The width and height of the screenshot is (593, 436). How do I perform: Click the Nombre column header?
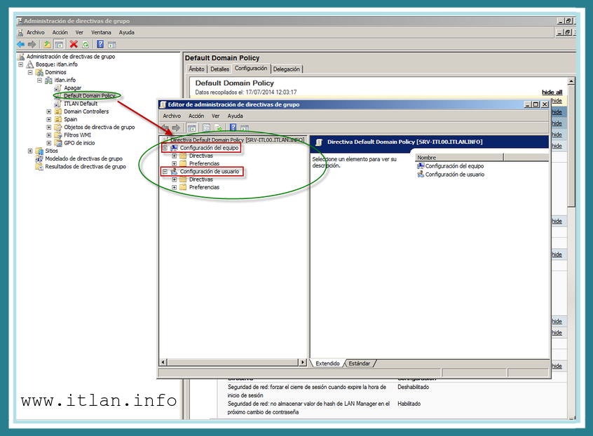(x=458, y=158)
